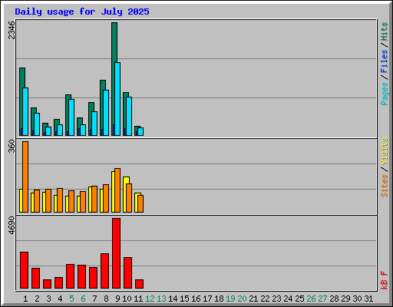This screenshot has width=393, height=307.
Task: Click the 'Visits' legend label
Action: 384,151
